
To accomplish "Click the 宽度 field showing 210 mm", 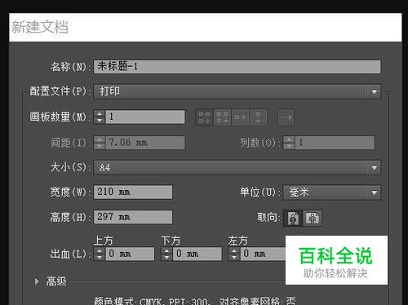I will (x=133, y=192).
